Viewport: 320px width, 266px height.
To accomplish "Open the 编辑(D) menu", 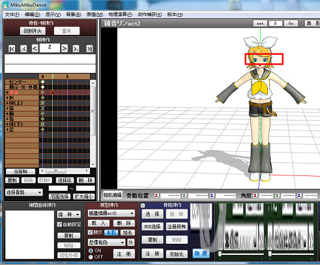I will coord(33,14).
